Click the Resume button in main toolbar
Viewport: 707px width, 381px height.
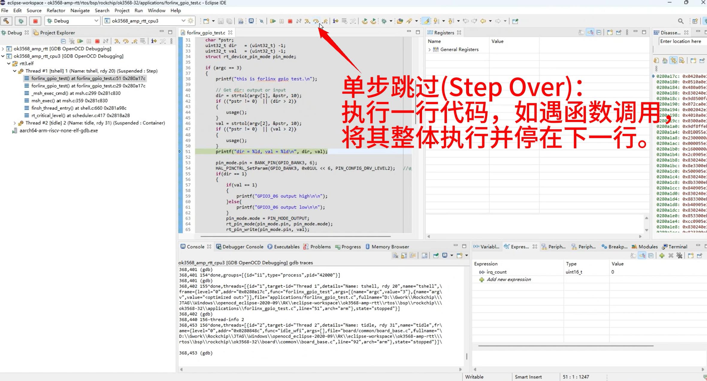pos(273,21)
